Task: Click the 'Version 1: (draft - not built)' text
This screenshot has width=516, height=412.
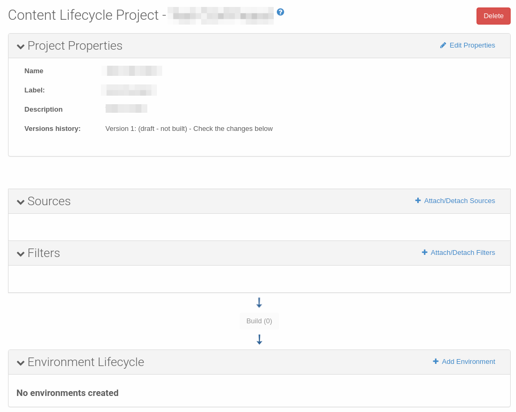Action: [146, 129]
